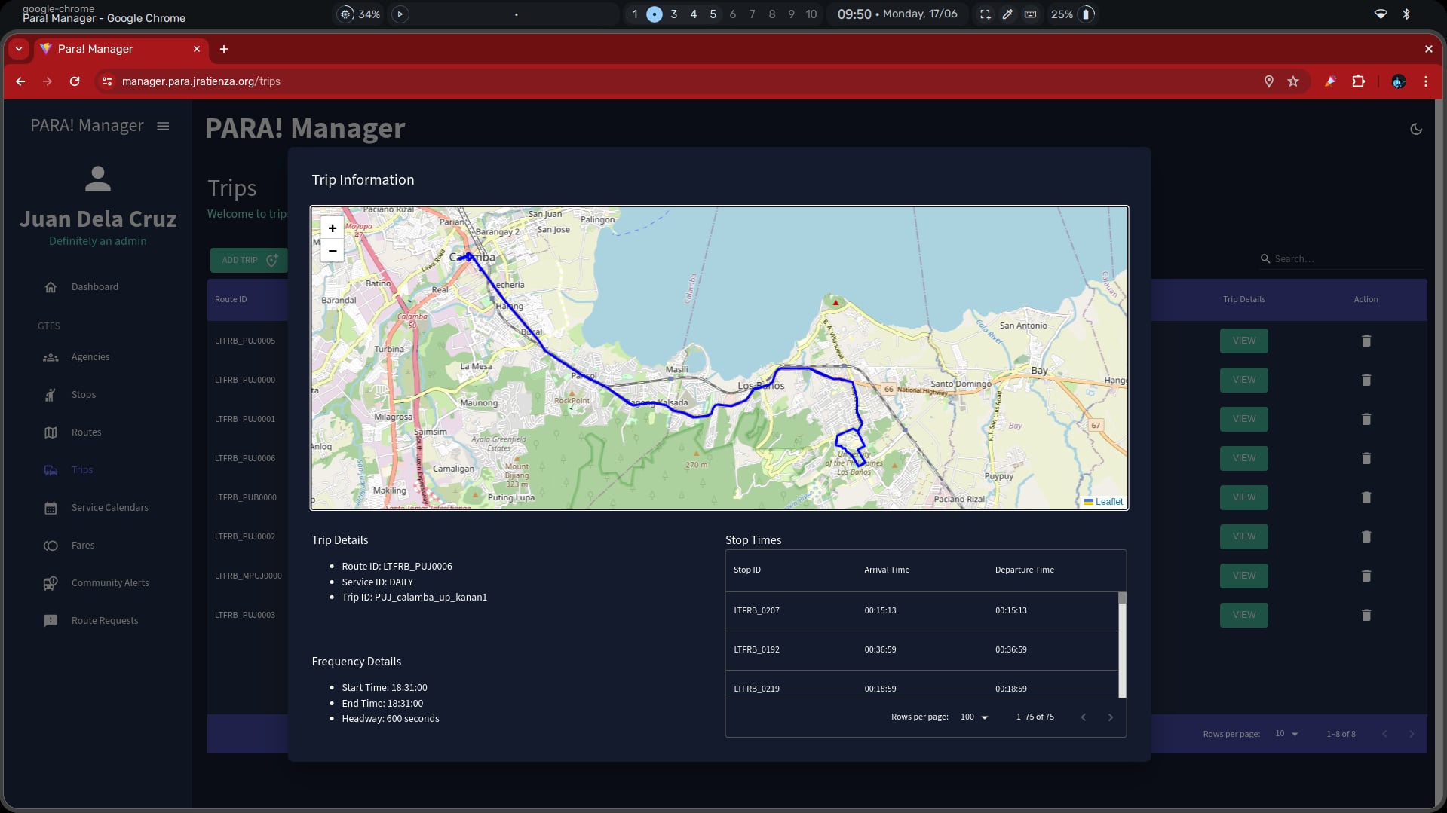This screenshot has height=813, width=1447.
Task: Delete the LTFRB_PUJ0002 trip
Action: coord(1366,536)
